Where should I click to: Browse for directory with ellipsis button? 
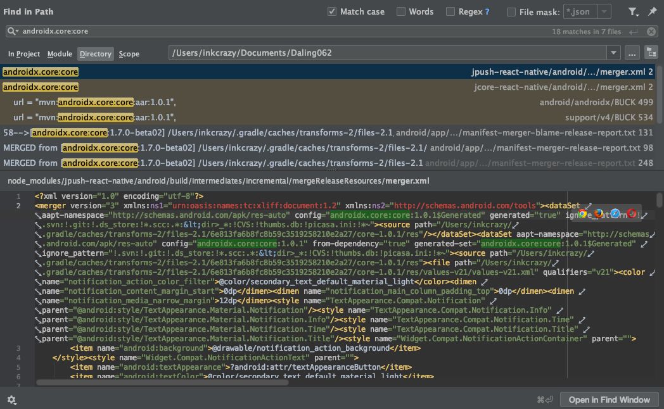[x=632, y=53]
